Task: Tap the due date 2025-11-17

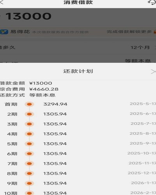Action: (142, 163)
